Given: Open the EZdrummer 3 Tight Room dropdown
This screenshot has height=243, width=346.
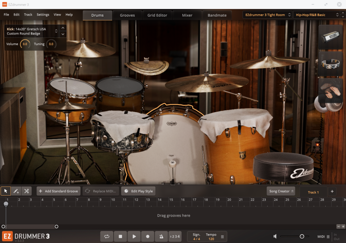Looking at the screenshot, I should pos(267,15).
